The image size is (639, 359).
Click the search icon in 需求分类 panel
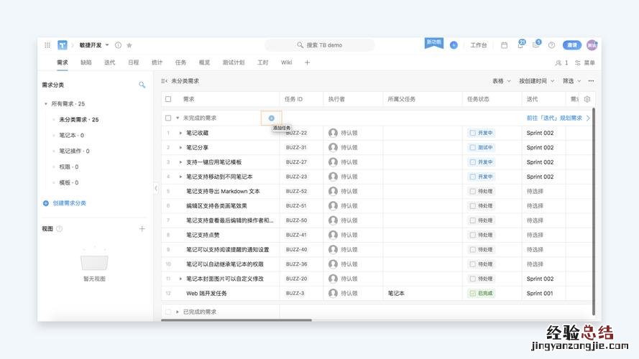point(142,85)
